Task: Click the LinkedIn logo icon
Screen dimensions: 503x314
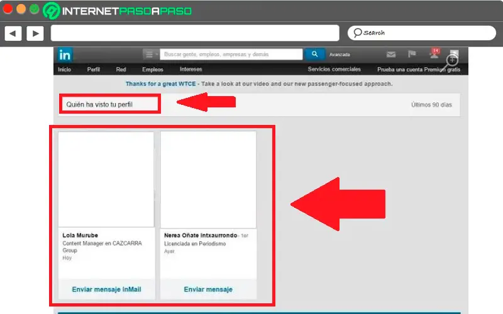Action: tap(65, 55)
